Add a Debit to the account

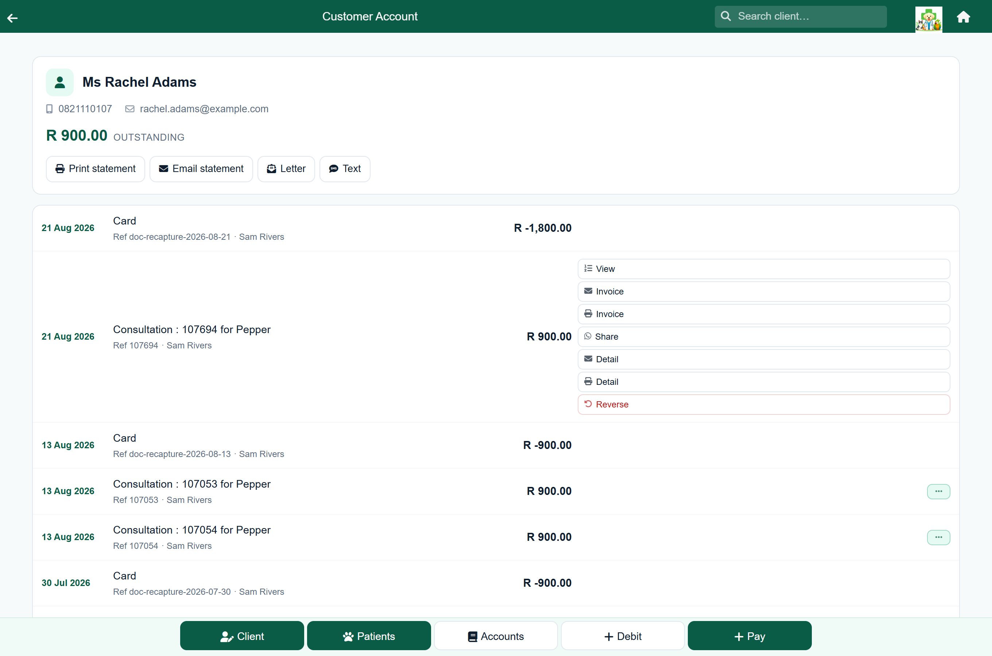[x=623, y=636]
